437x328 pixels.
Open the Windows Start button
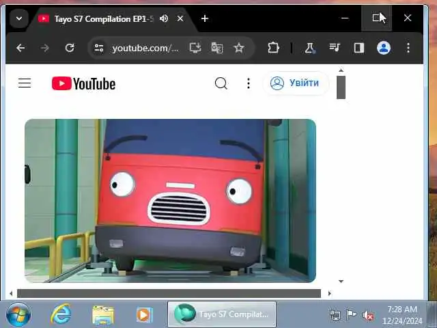18,314
